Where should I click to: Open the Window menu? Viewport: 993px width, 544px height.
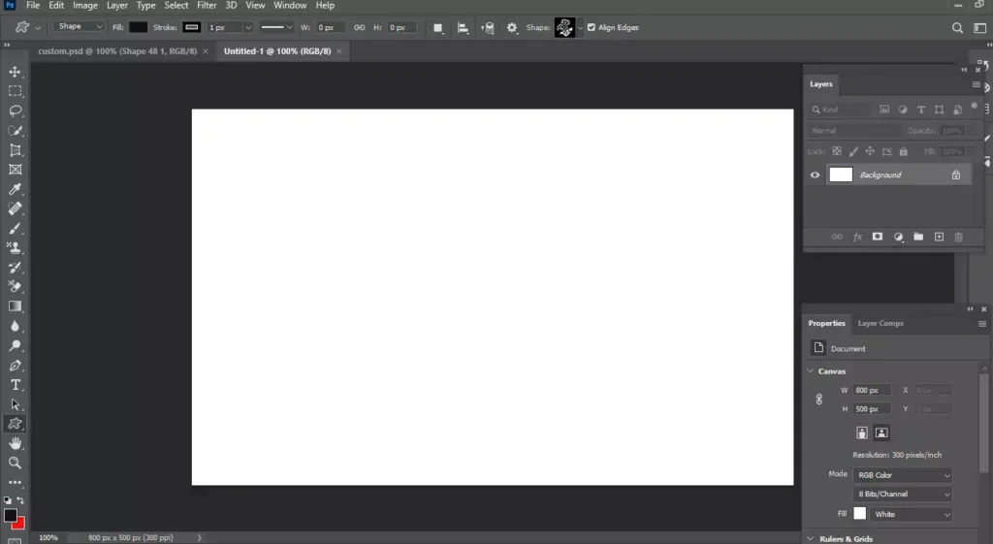click(x=290, y=6)
